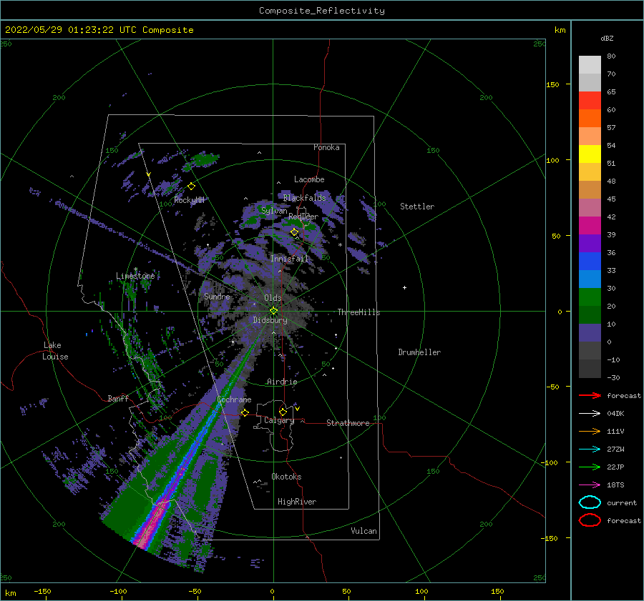
Task: Pick the purple 36-39 dBZ swatch
Action: pos(590,244)
